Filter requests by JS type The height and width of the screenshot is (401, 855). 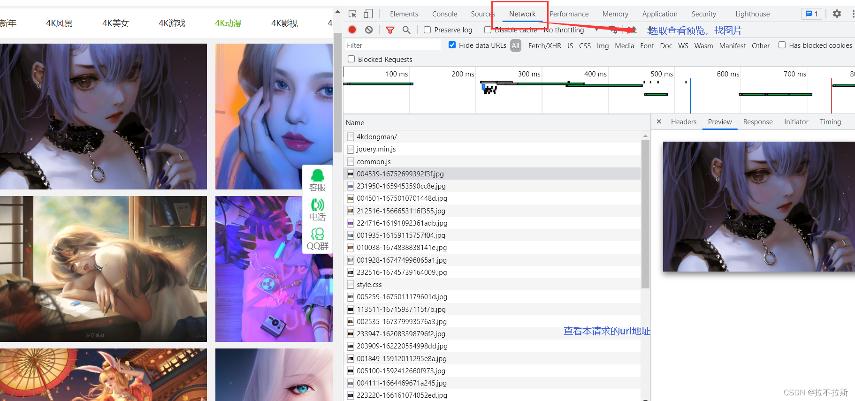[x=570, y=45]
